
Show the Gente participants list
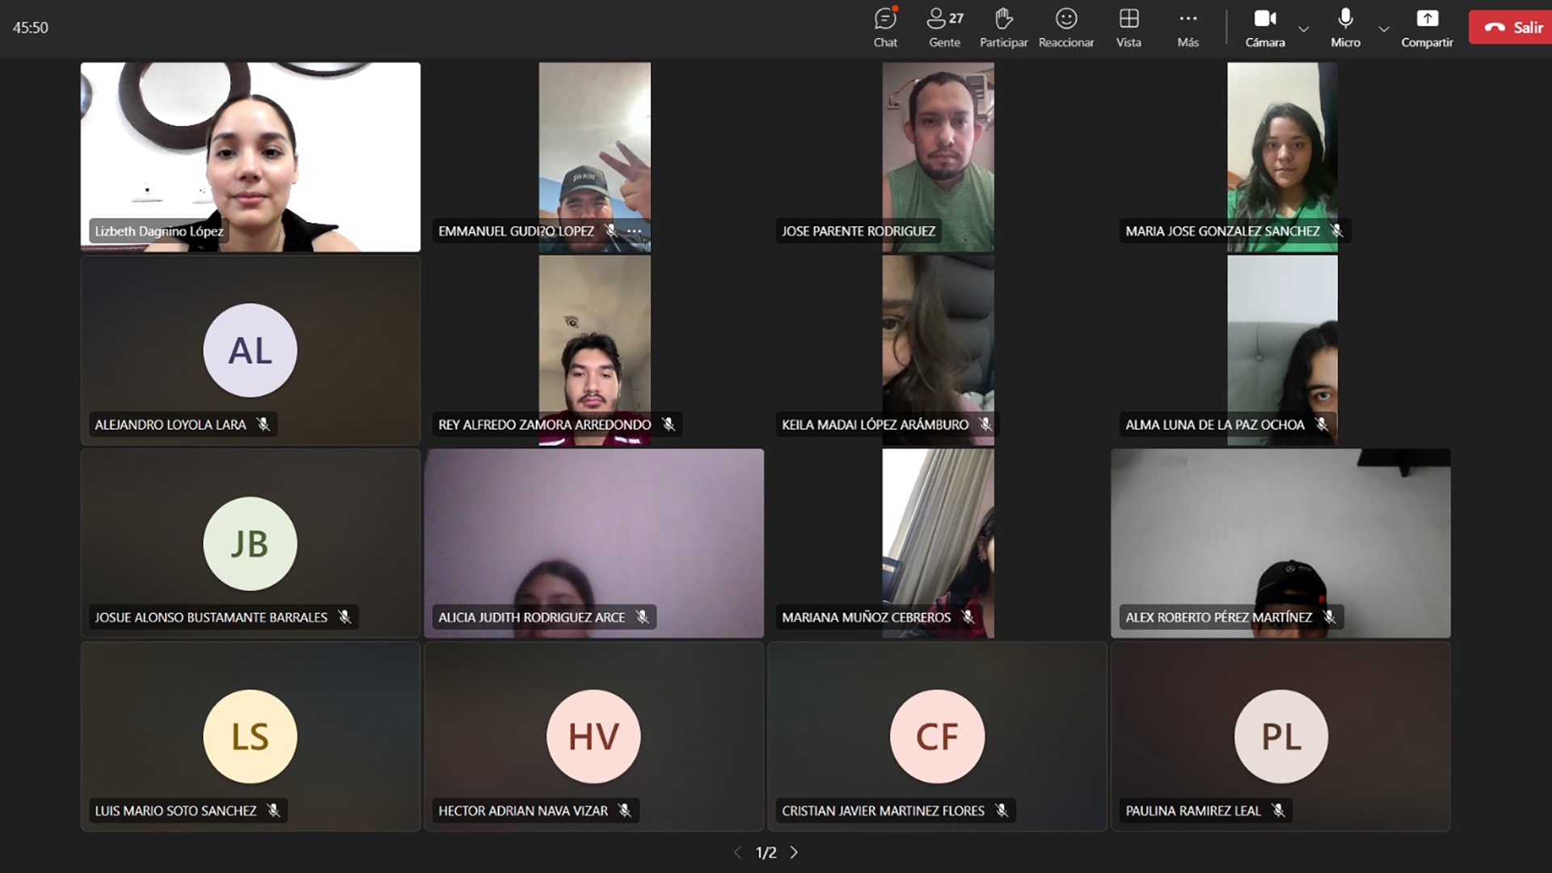[944, 27]
